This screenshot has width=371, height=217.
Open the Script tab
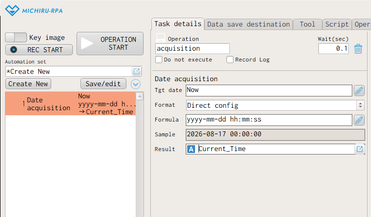point(337,25)
